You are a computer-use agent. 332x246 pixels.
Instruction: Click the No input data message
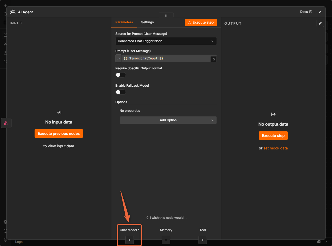(59, 122)
